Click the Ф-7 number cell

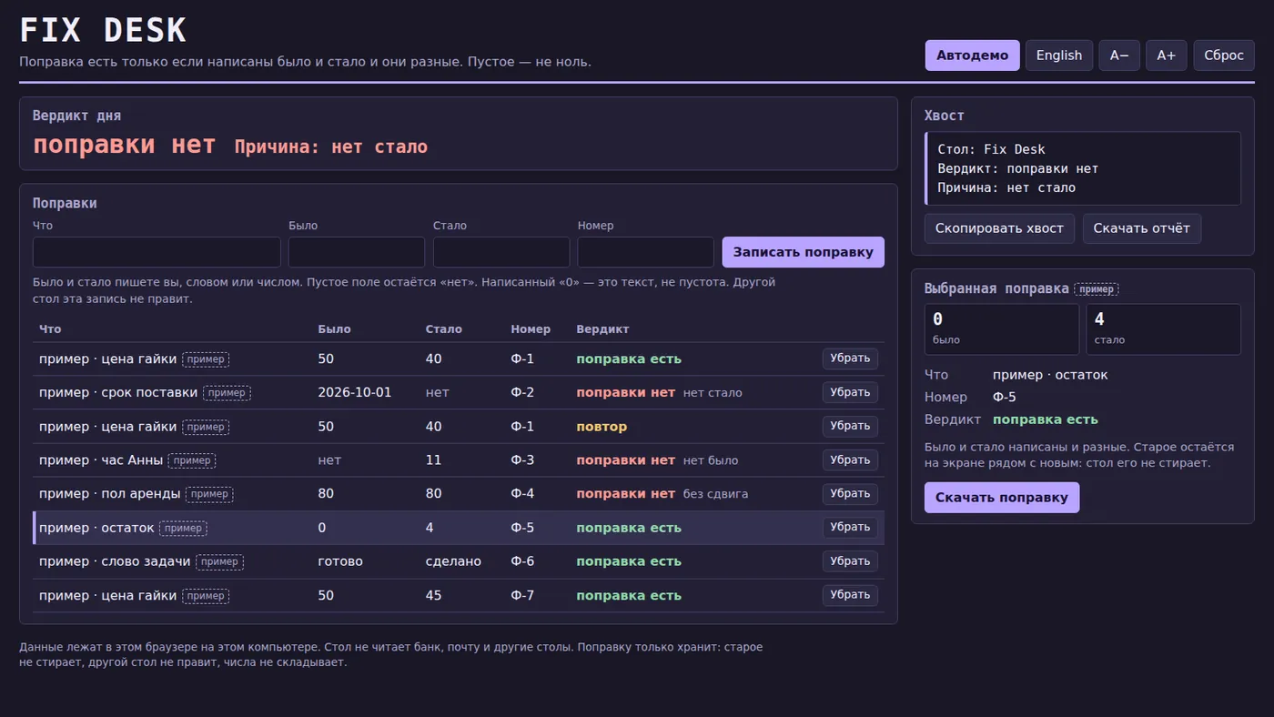(522, 596)
